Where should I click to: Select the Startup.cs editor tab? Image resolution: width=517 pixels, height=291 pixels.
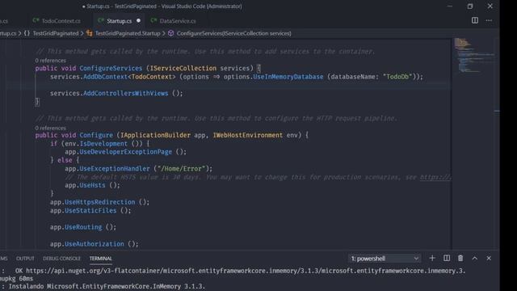tap(119, 21)
